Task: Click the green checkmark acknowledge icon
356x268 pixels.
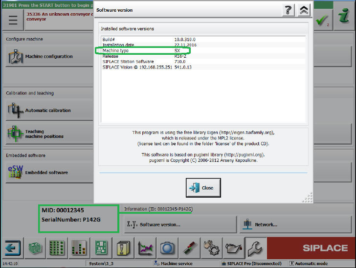Action: pos(322,21)
